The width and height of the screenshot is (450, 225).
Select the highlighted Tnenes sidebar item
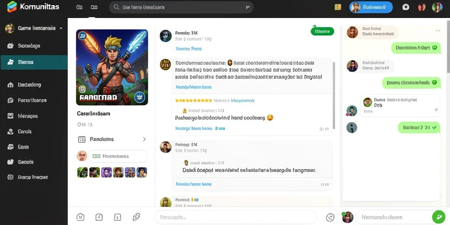(34, 62)
